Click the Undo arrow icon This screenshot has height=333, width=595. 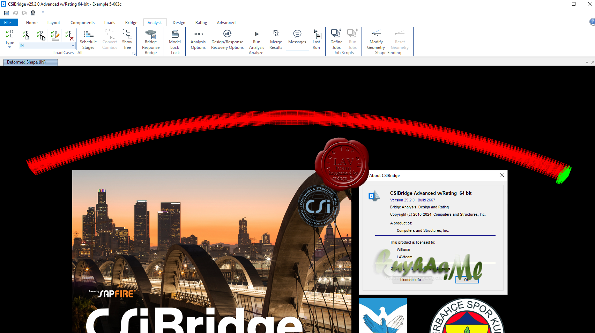pos(15,13)
